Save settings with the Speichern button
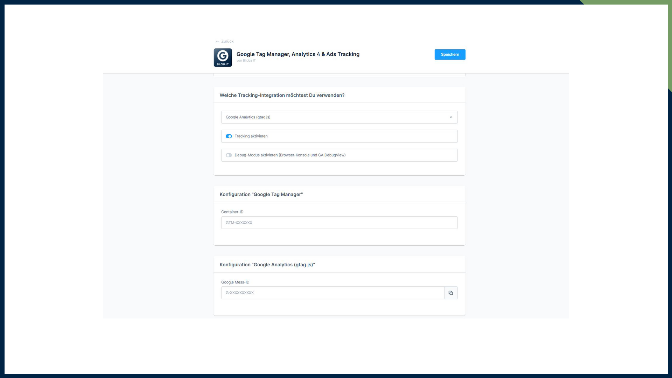This screenshot has height=378, width=672. tap(450, 55)
